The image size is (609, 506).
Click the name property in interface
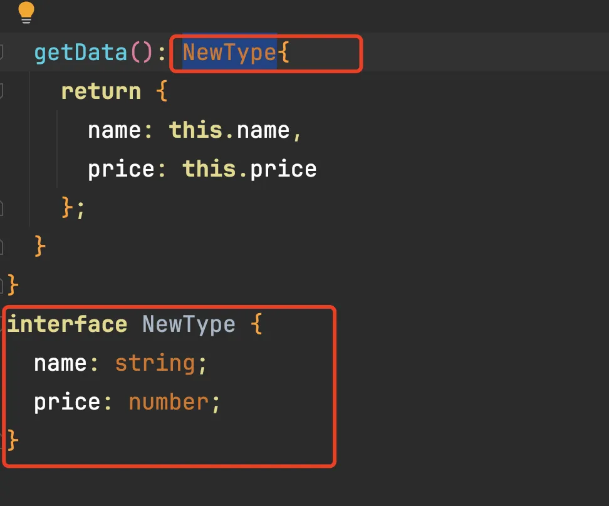click(61, 363)
